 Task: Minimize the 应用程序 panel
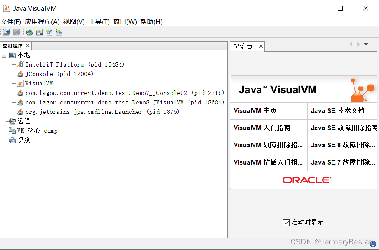tap(223, 46)
